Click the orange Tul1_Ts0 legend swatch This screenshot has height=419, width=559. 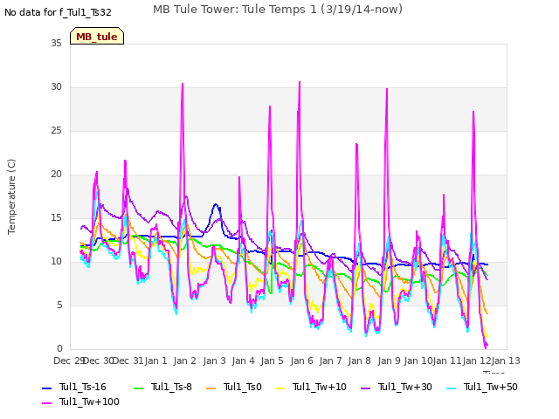[211, 388]
